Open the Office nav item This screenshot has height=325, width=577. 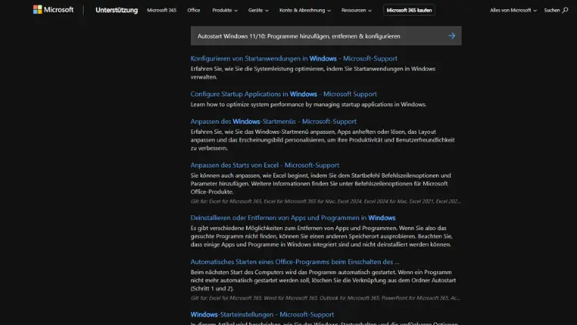(194, 10)
